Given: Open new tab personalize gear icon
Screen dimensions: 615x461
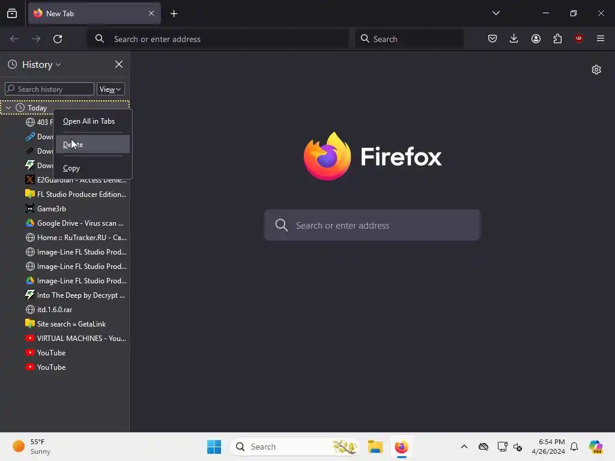Looking at the screenshot, I should pos(596,70).
